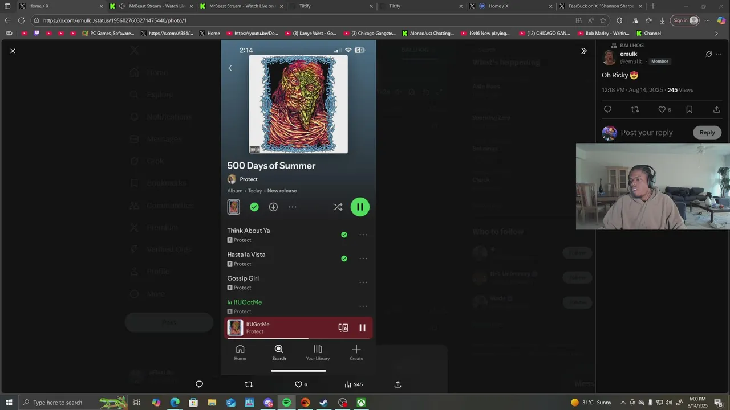Click the connect-to-device icon in mini player
Image resolution: width=730 pixels, height=410 pixels.
pos(343,328)
